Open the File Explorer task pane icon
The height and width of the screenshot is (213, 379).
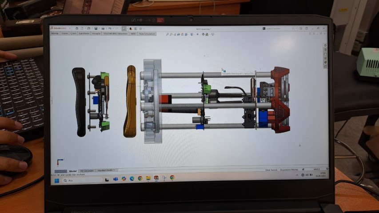point(325,54)
